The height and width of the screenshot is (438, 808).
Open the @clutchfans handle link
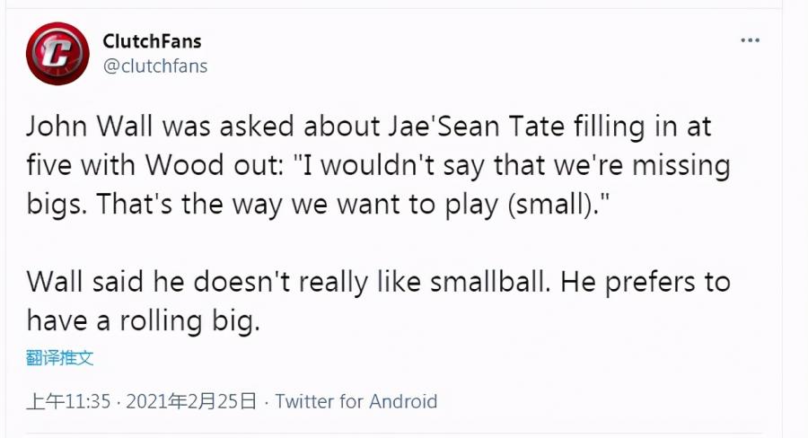pos(155,66)
